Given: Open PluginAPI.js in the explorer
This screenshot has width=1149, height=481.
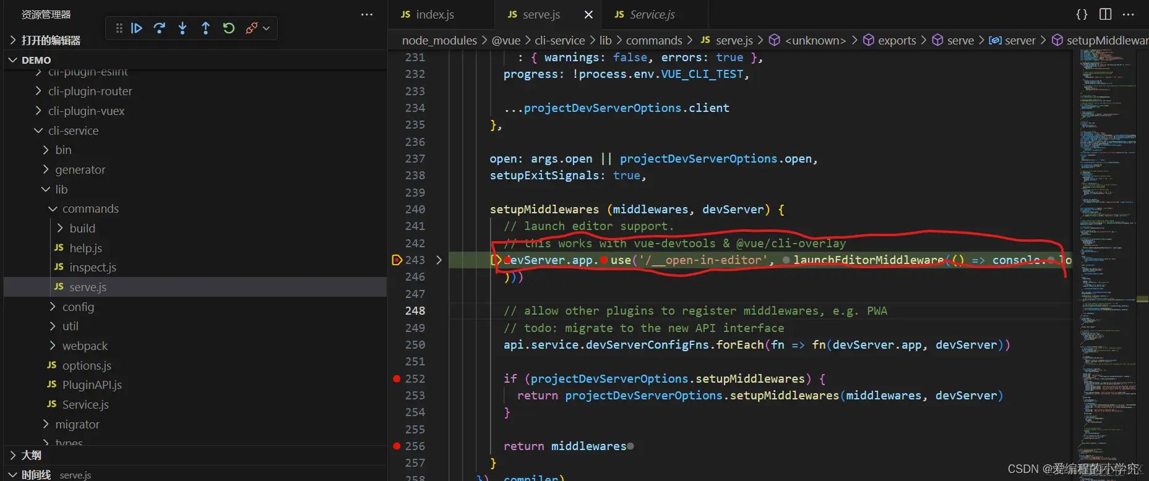Looking at the screenshot, I should (x=92, y=385).
